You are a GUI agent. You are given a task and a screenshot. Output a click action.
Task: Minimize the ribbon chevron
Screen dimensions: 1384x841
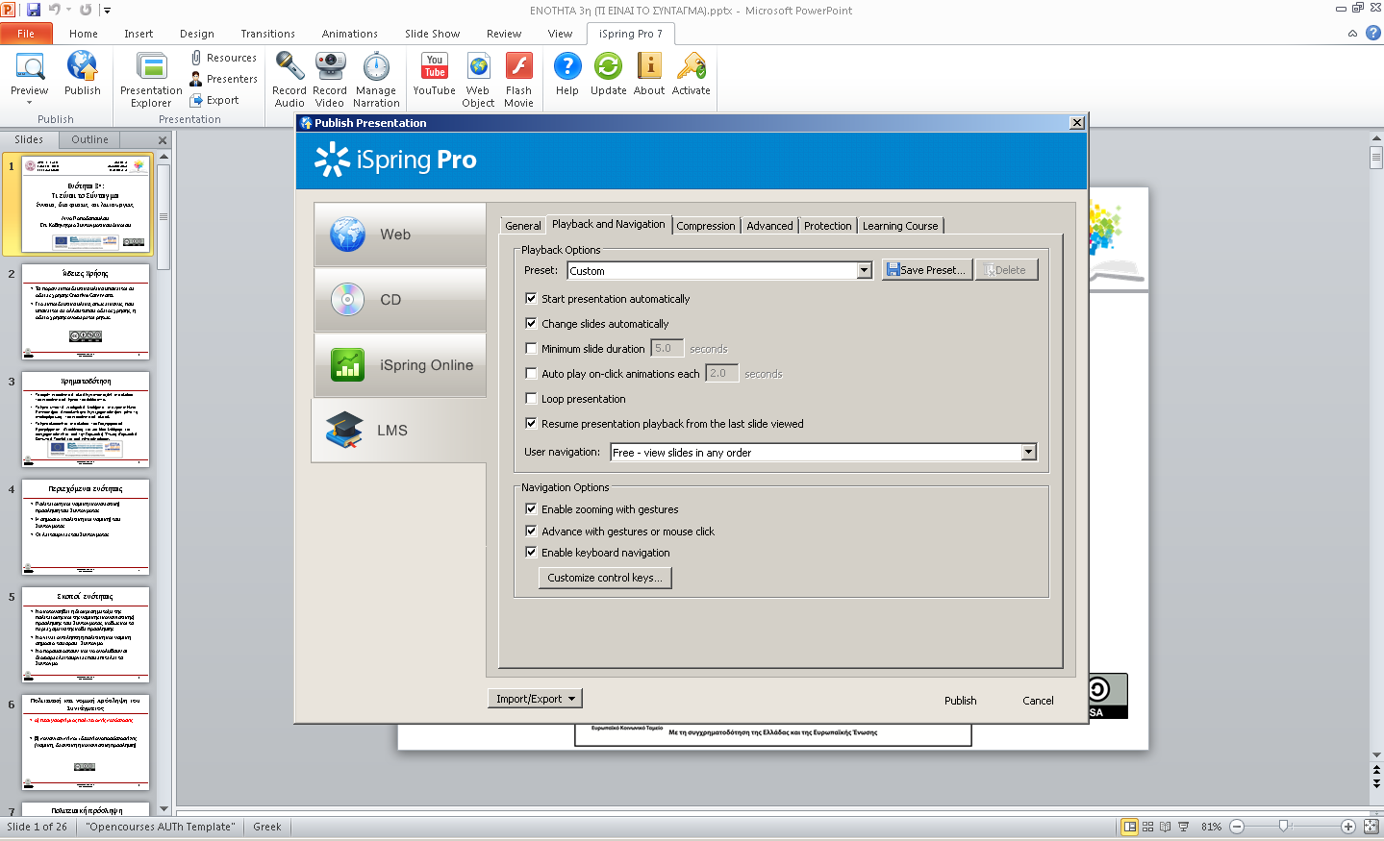point(1352,34)
